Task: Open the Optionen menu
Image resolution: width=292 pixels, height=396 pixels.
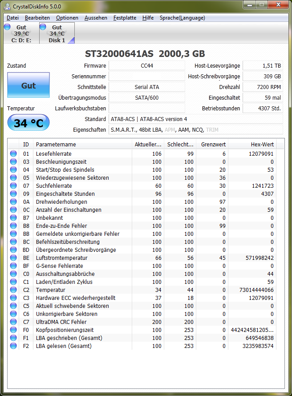Action: 67,18
